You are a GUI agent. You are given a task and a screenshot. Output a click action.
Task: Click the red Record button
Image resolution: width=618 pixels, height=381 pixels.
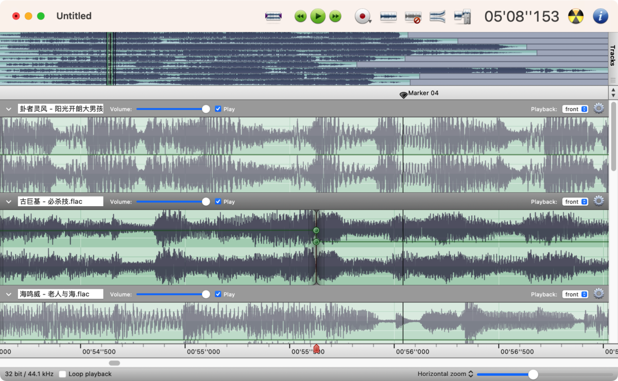coord(363,16)
